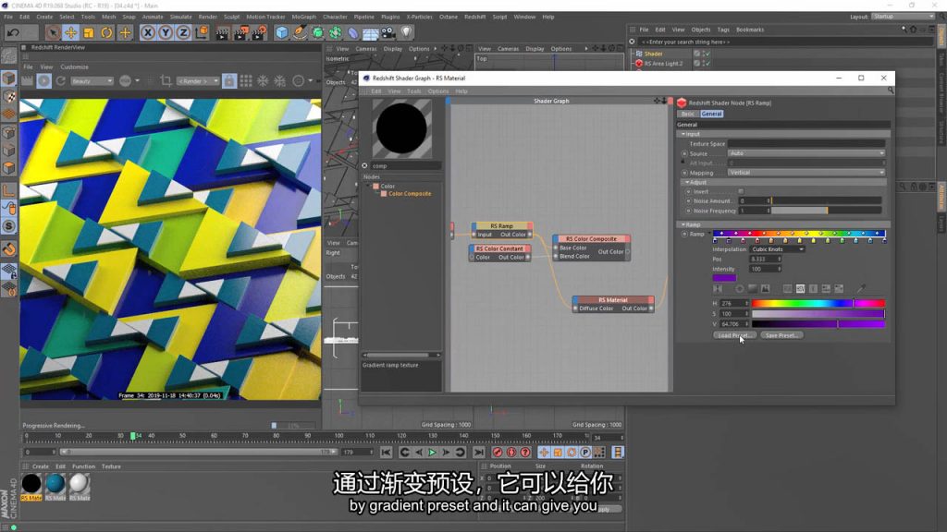
Task: Toggle the Noise Frequency animation dot
Action: coord(688,211)
